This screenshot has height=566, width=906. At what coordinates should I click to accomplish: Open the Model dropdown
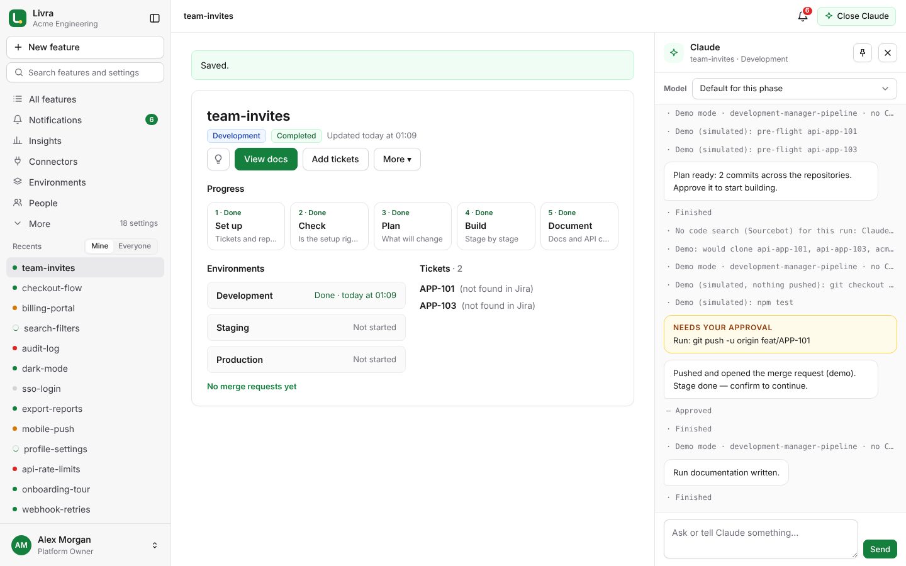tap(794, 89)
